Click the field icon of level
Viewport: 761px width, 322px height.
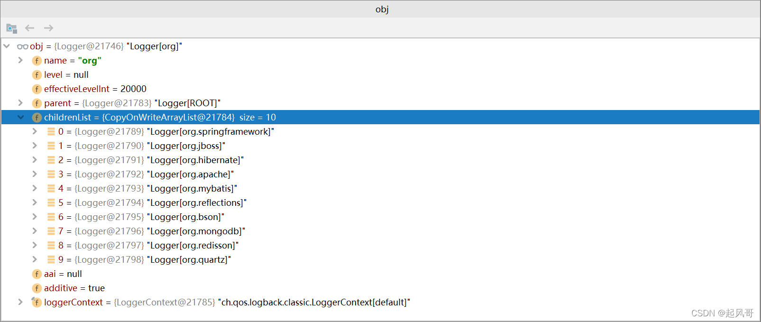click(37, 75)
